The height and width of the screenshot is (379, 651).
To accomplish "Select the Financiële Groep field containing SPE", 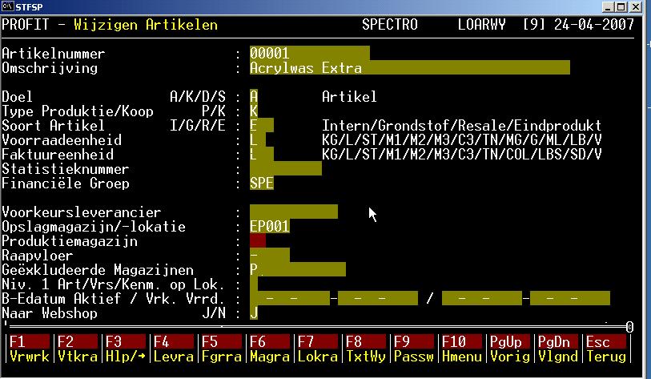I will (262, 183).
